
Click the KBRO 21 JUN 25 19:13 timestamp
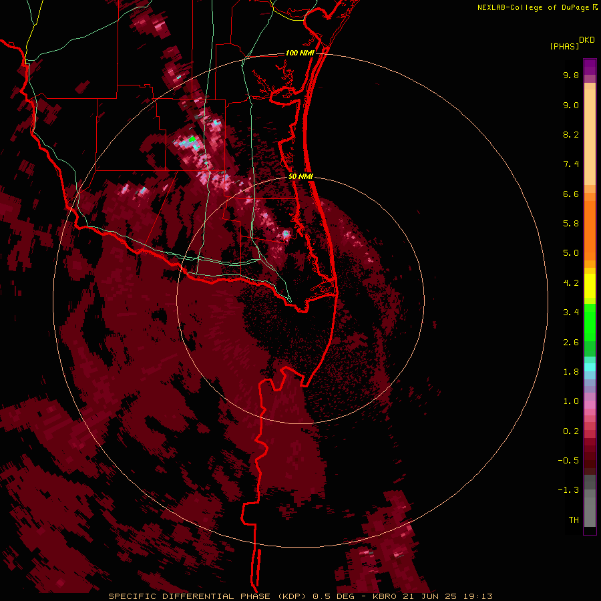point(432,596)
